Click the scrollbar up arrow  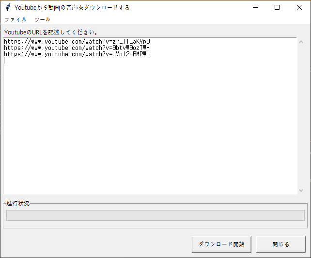tap(301, 42)
